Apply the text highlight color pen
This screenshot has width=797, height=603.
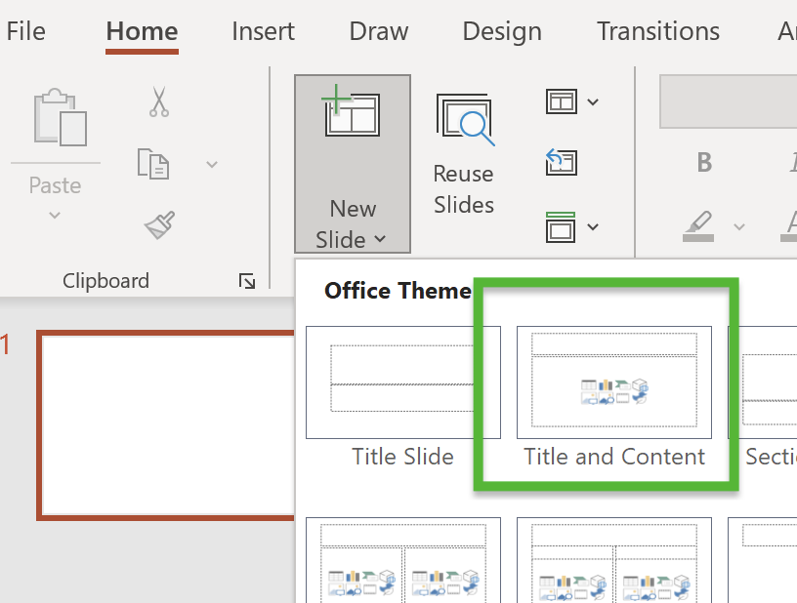[698, 226]
